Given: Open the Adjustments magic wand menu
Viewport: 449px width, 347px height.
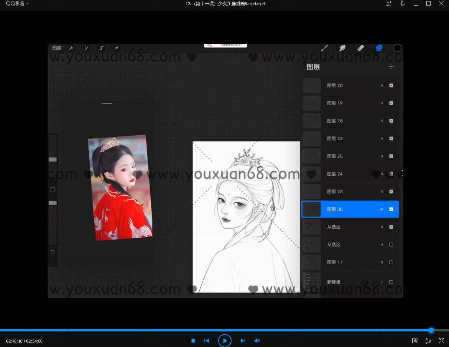Looking at the screenshot, I should point(86,48).
